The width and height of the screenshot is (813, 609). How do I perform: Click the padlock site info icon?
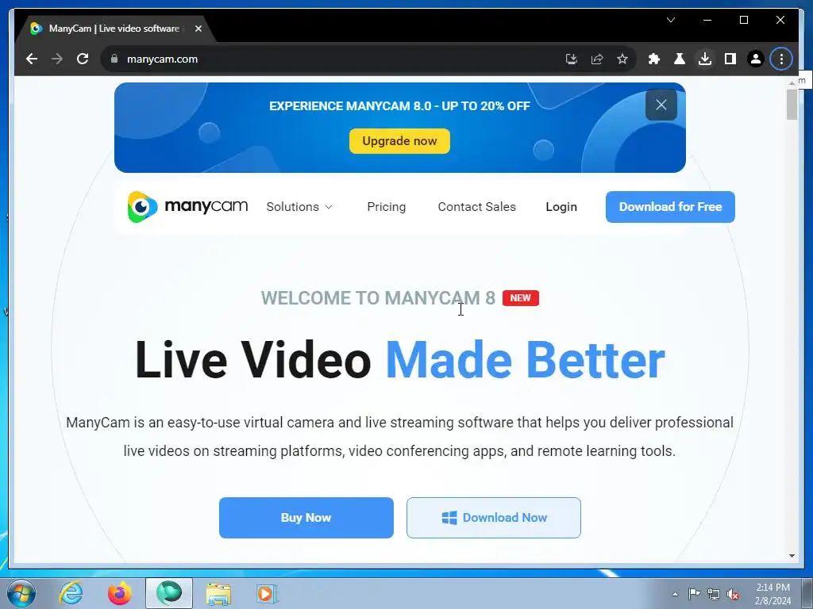click(114, 59)
